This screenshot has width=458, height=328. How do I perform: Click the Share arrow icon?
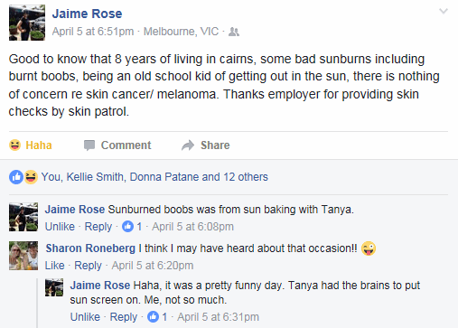(188, 145)
